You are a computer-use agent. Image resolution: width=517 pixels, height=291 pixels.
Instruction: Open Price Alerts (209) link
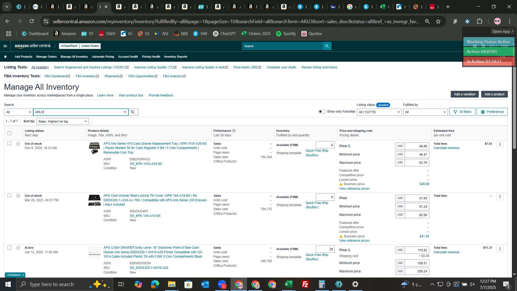(x=247, y=67)
